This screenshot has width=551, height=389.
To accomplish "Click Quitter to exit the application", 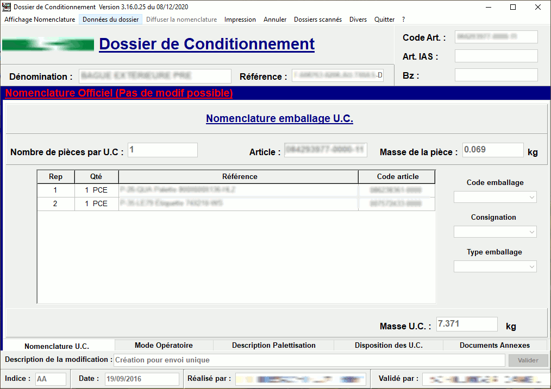I will point(384,19).
